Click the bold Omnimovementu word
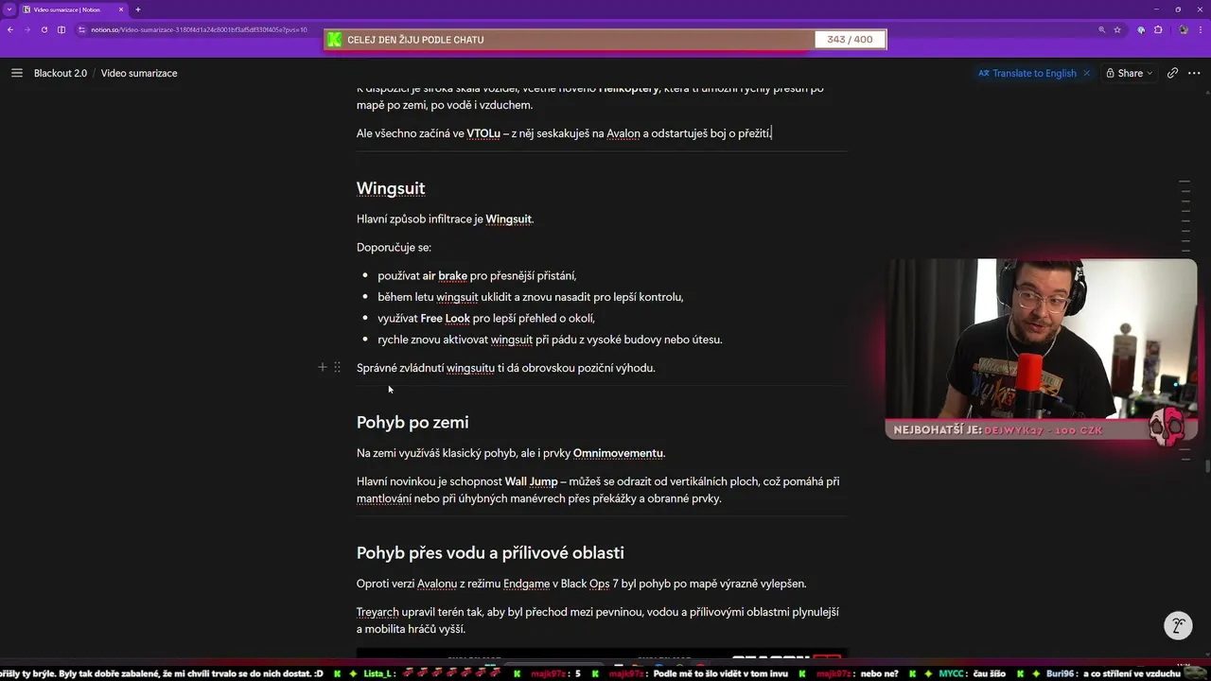1211x681 pixels. [618, 453]
